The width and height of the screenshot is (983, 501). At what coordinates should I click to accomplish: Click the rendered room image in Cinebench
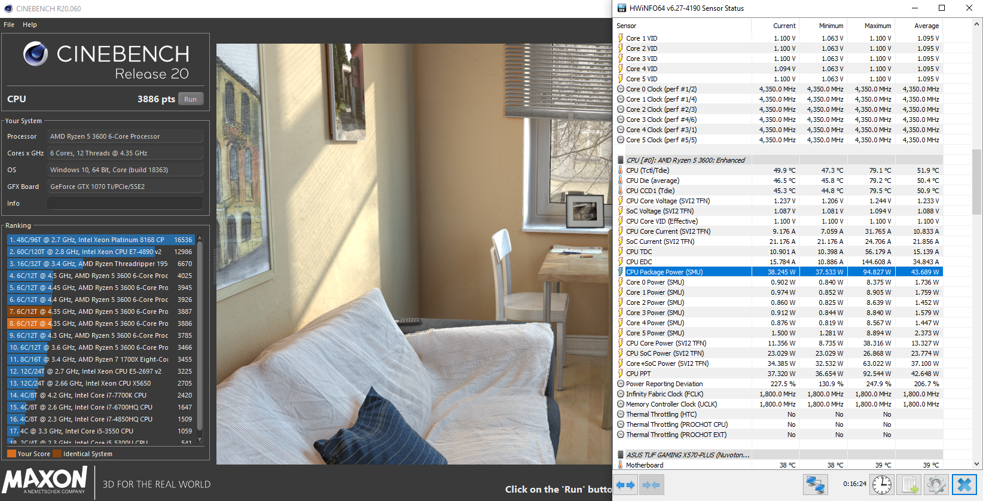click(x=414, y=254)
